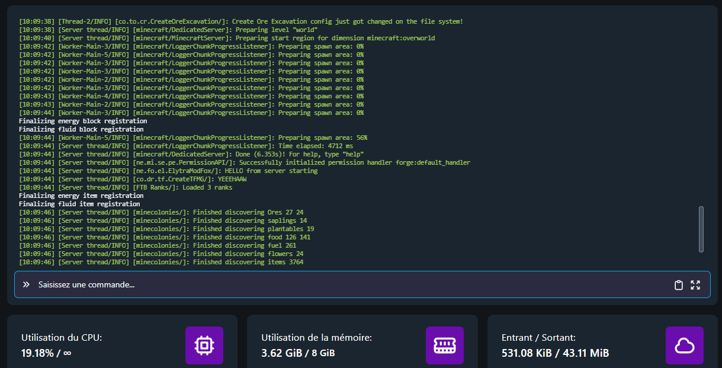
Task: Click the Create Ore Excavation config changed line
Action: point(241,21)
